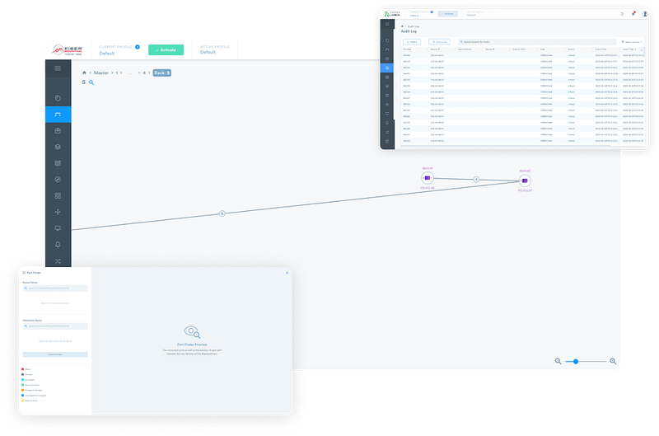The image size is (659, 436).
Task: Click the global audit search field
Action: coord(537,42)
